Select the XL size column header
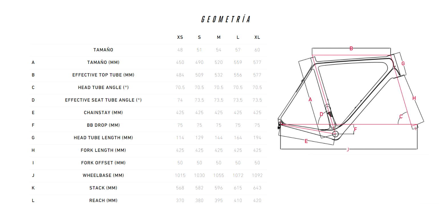 point(257,37)
